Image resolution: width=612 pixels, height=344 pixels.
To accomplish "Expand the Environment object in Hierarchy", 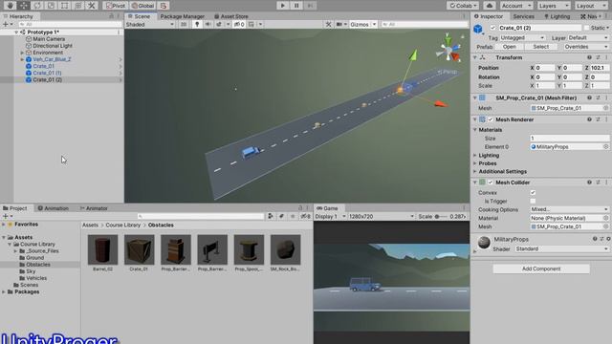I will coord(22,53).
